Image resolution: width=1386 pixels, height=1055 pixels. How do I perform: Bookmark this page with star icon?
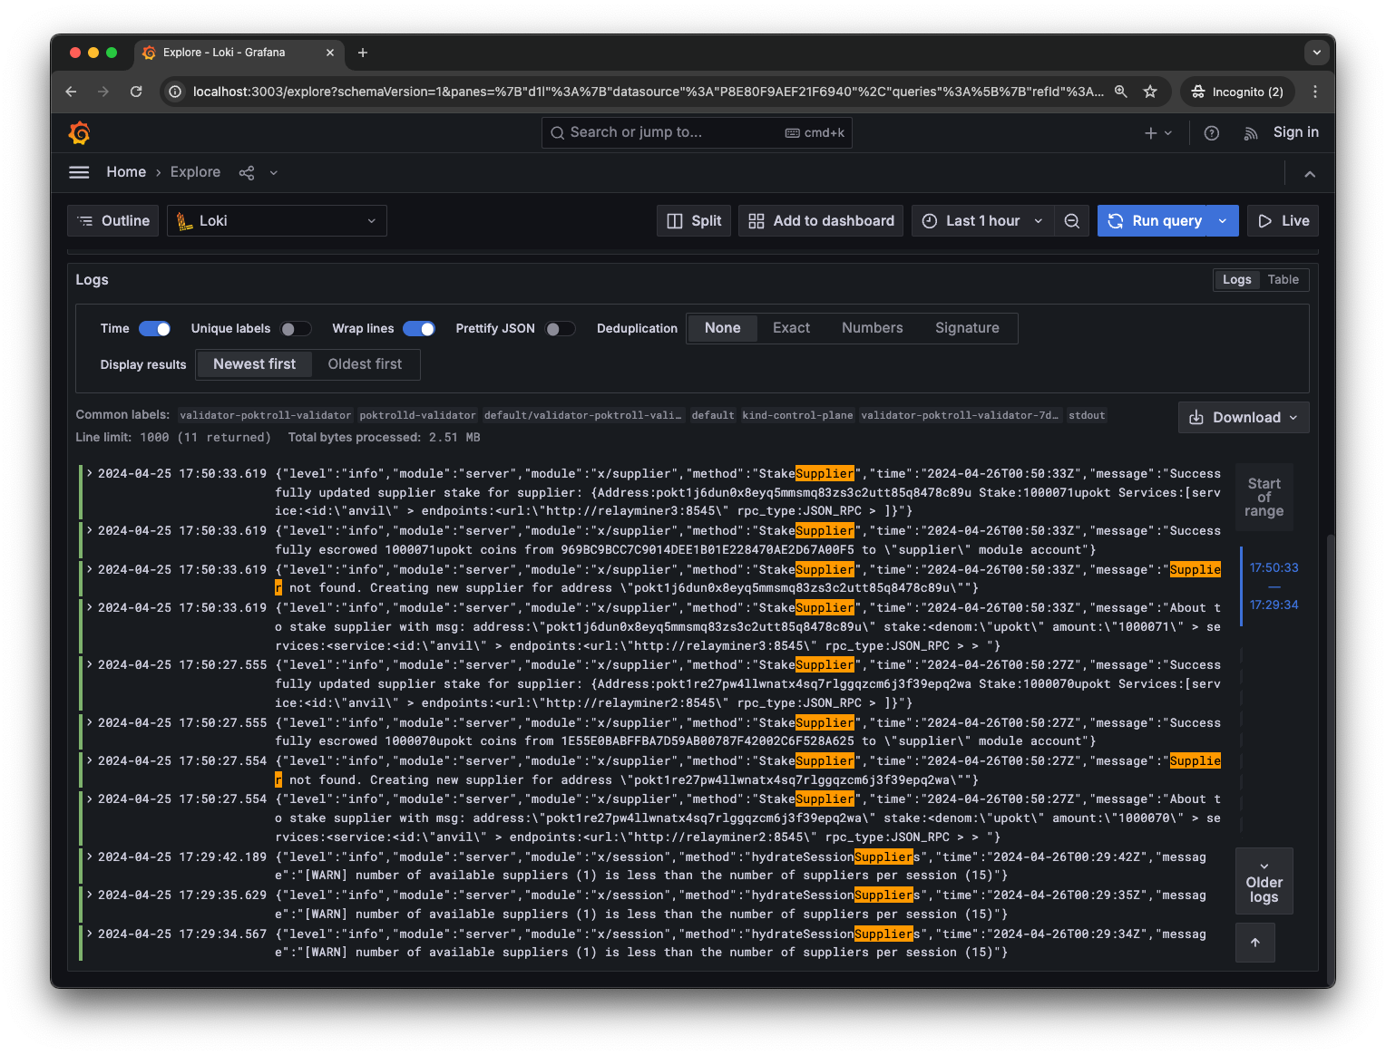[1150, 92]
